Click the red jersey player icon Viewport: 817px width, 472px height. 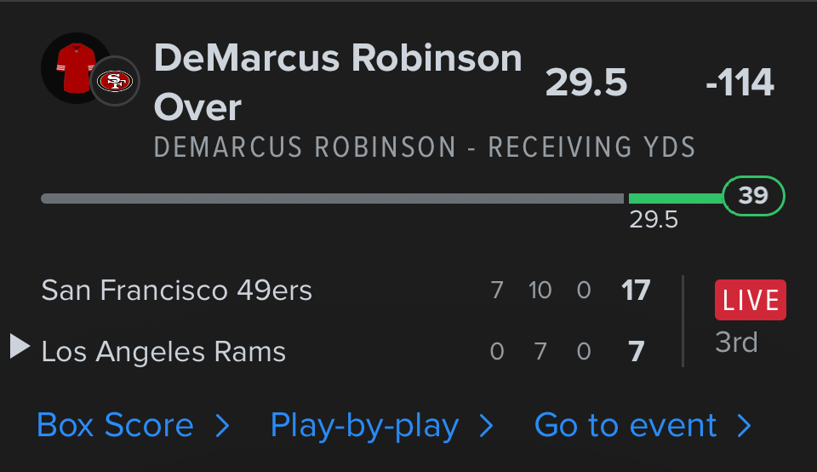tap(74, 66)
